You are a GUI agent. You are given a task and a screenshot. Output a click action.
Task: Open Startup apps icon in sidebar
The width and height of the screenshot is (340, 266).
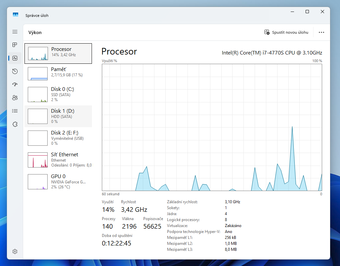(15, 85)
